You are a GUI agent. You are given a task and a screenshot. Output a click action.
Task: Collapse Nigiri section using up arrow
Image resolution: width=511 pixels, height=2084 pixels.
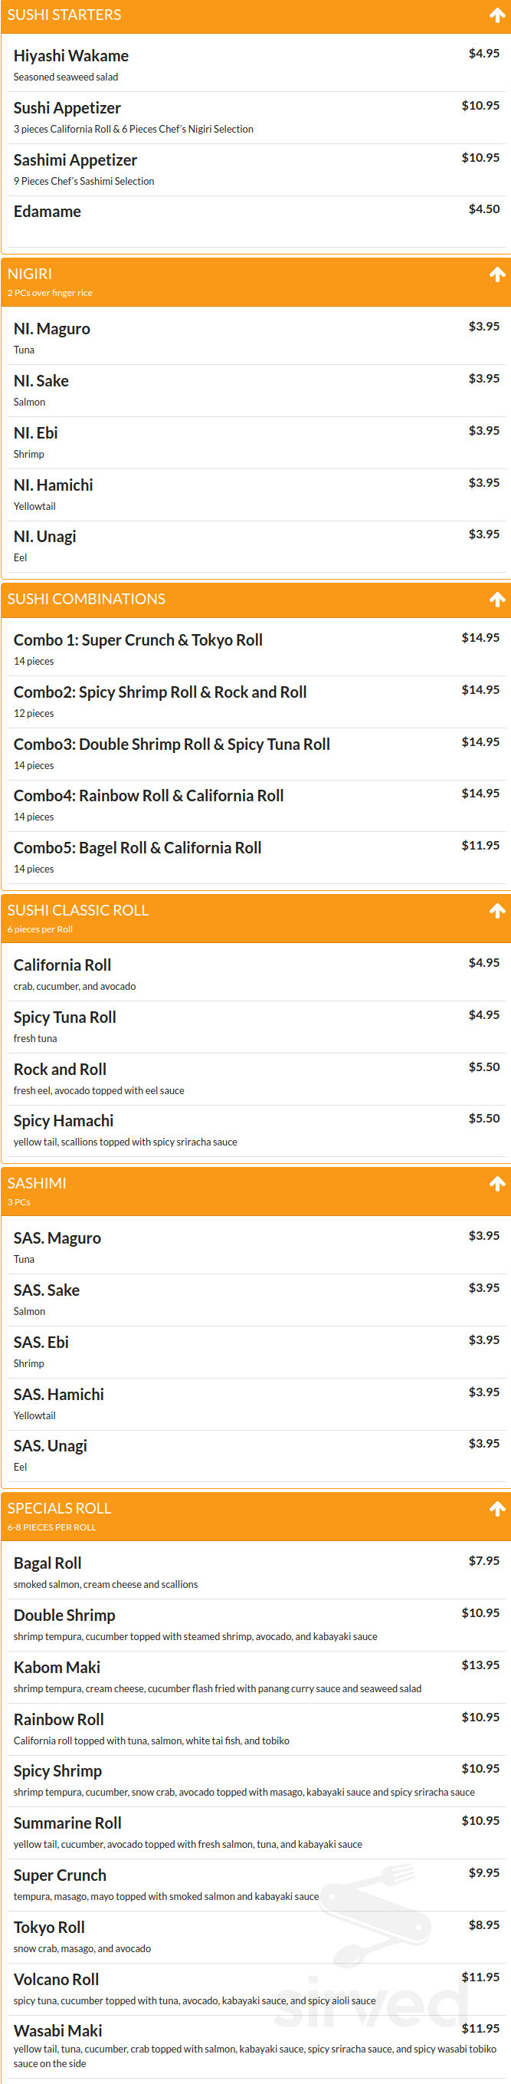coord(497,275)
